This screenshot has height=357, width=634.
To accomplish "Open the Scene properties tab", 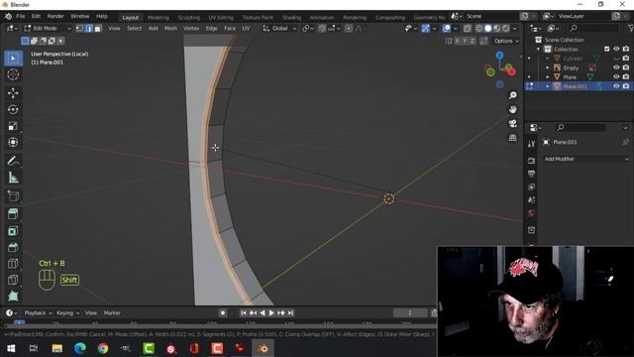I will pos(531,200).
